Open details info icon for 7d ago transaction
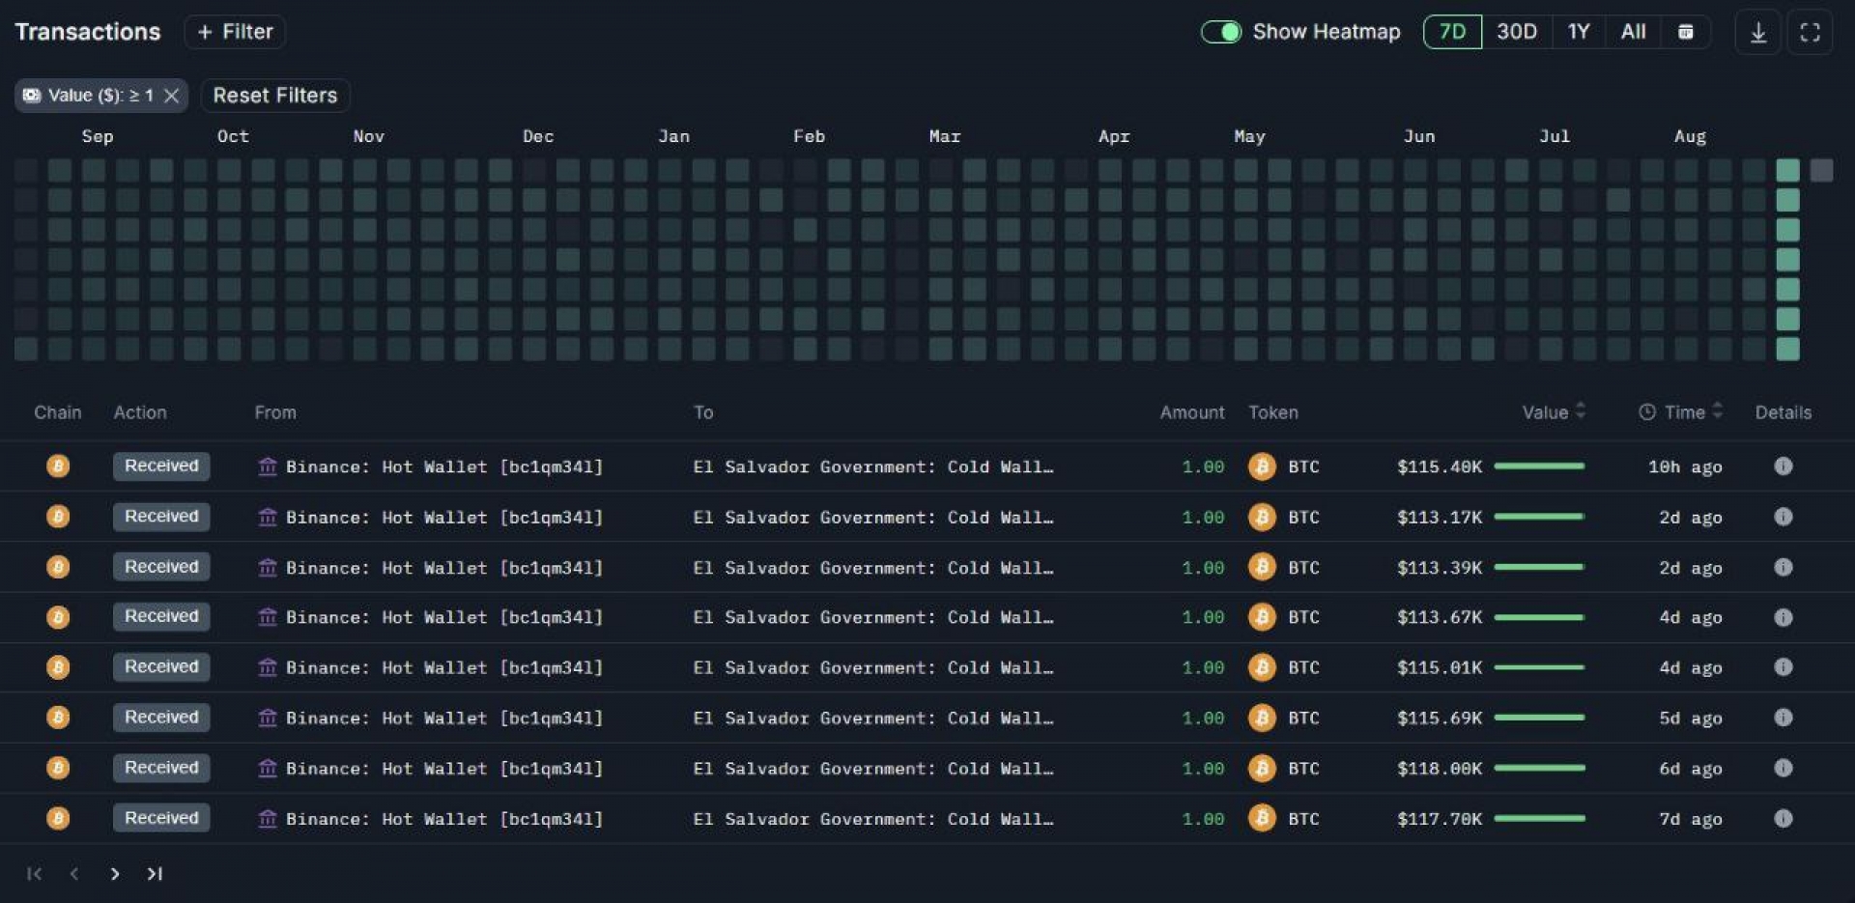 coord(1783,818)
